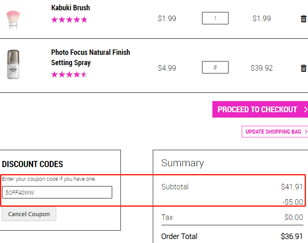308x243 pixels.
Task: Click Proceed to Checkout button
Action: tap(260, 109)
